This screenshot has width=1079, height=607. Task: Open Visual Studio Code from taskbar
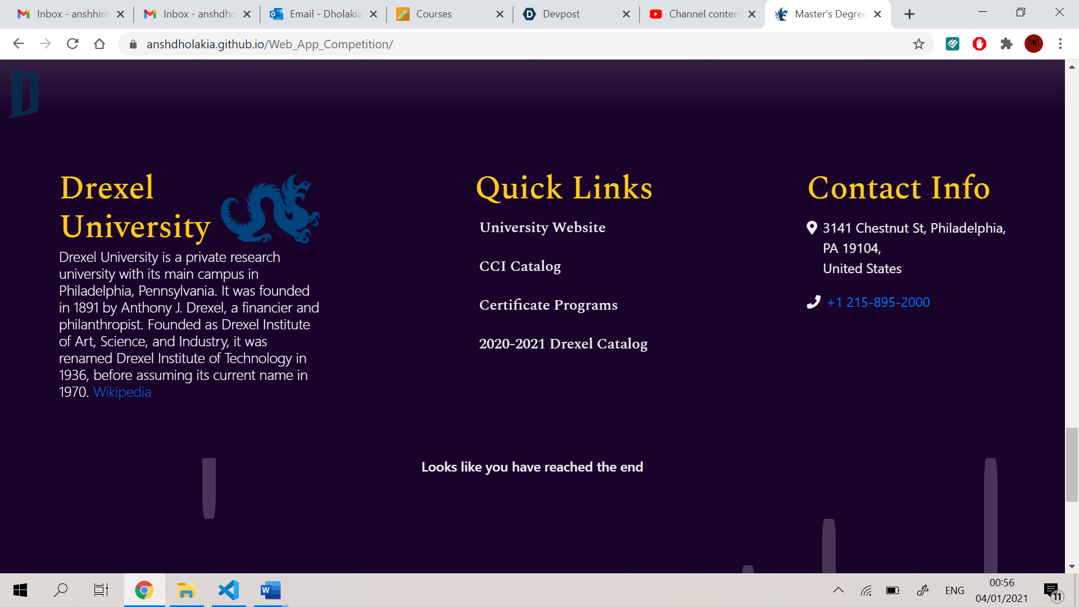coord(229,590)
